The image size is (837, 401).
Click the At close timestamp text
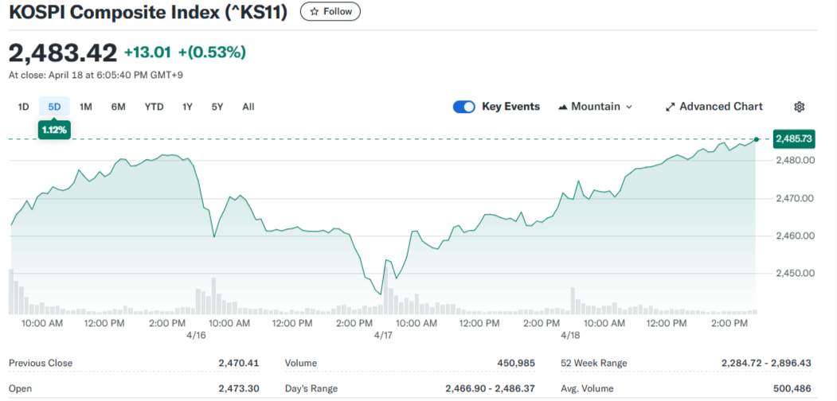tap(96, 75)
